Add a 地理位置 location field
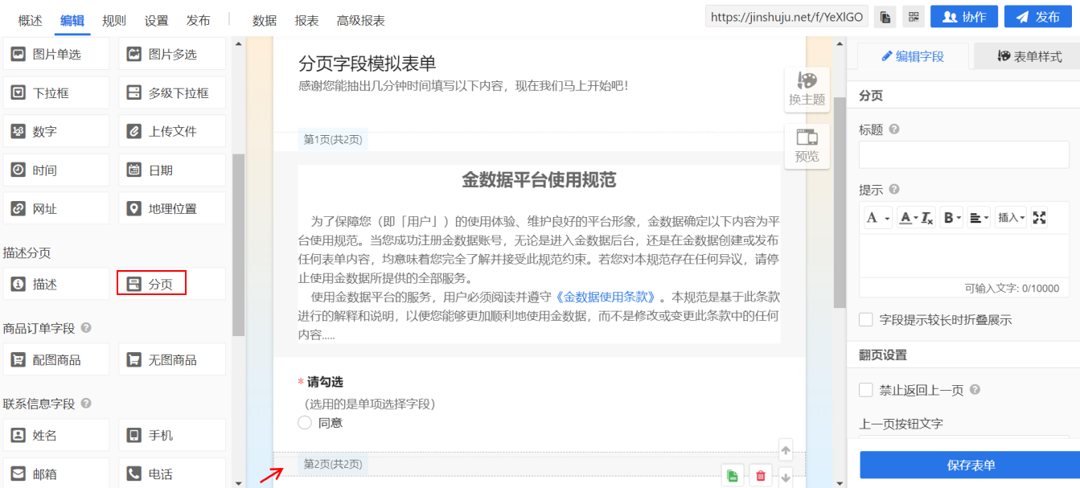The image size is (1080, 488). coord(172,209)
